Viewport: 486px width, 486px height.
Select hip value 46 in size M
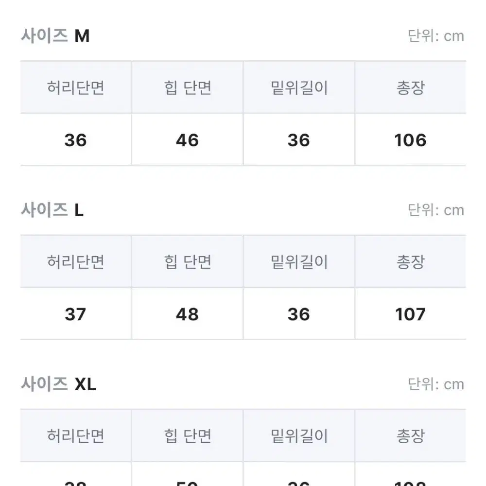pos(188,140)
